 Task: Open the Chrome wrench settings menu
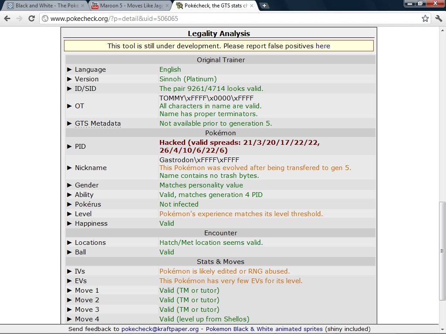click(439, 19)
